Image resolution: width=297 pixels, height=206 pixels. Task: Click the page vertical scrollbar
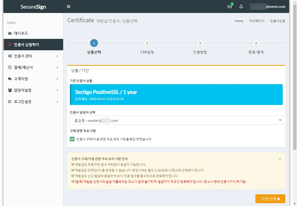(x=295, y=78)
